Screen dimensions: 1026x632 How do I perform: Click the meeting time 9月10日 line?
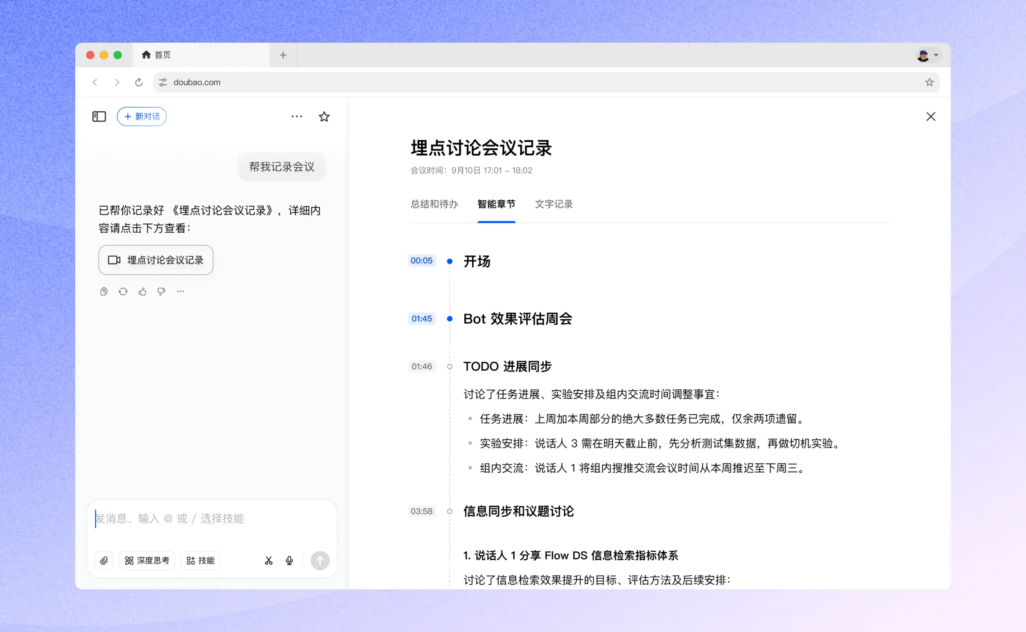click(472, 170)
